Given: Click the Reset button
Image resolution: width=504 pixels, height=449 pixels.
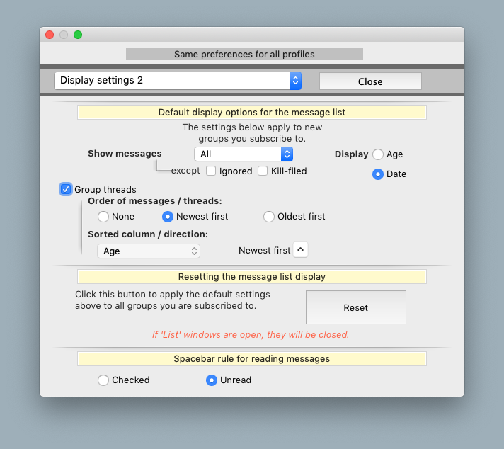Looking at the screenshot, I should tap(355, 307).
